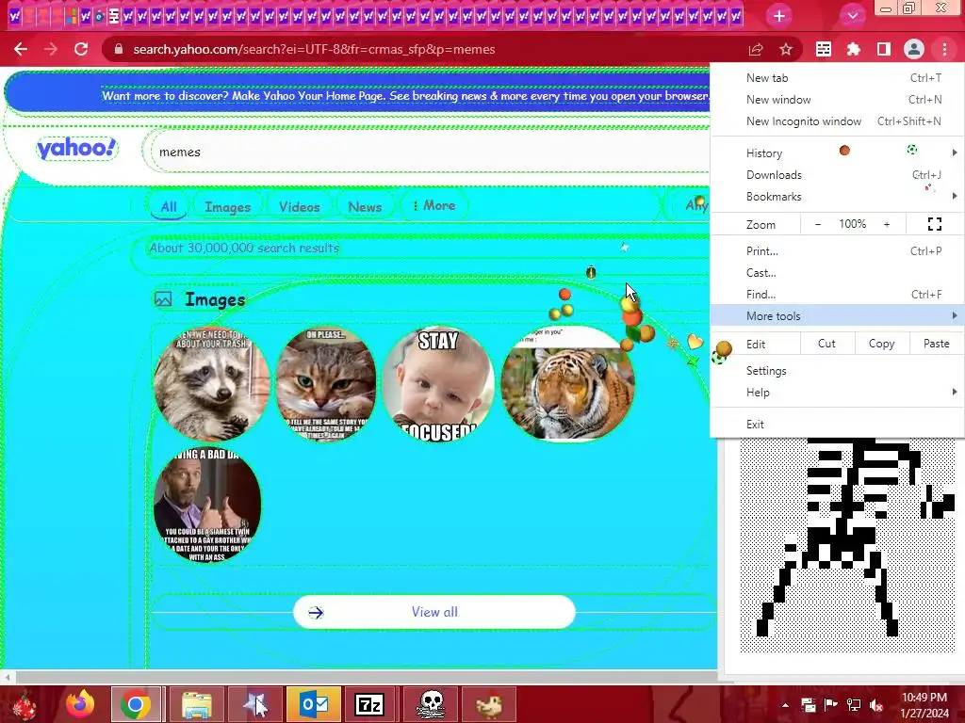Viewport: 965px width, 723px height.
Task: Click the site lock icon in address bar
Action: (119, 49)
